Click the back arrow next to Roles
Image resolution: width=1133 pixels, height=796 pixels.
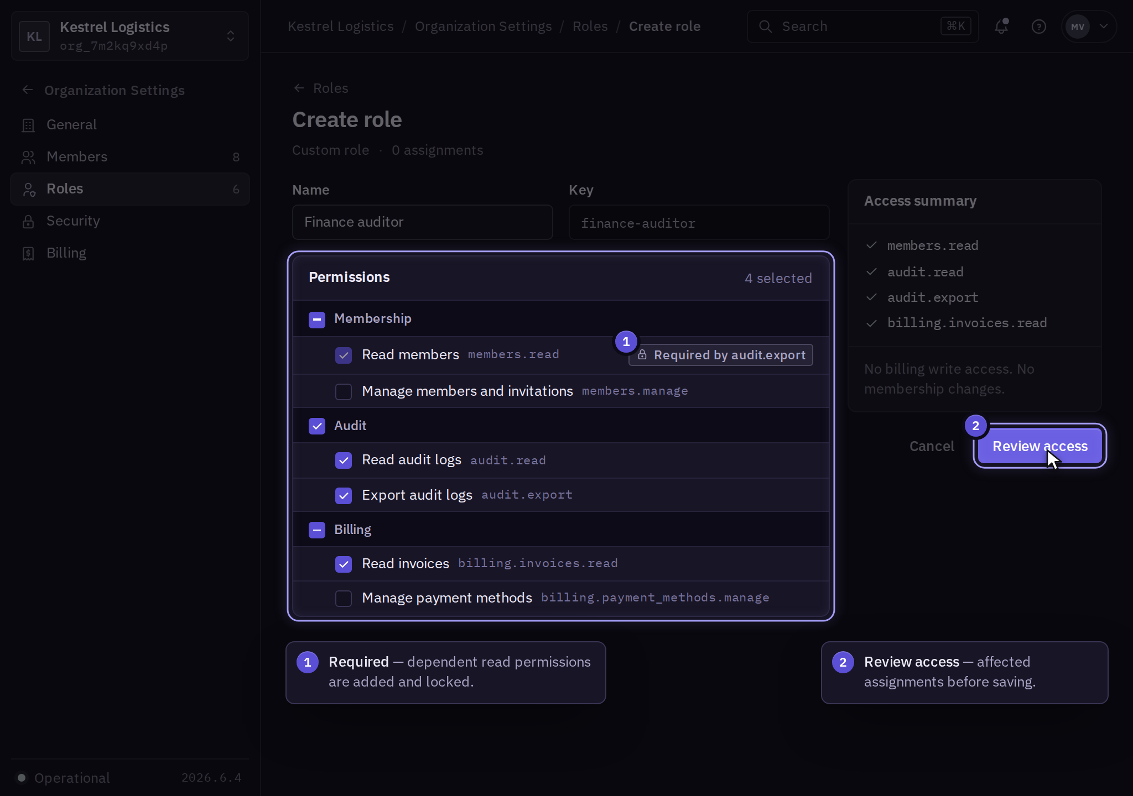(x=299, y=88)
